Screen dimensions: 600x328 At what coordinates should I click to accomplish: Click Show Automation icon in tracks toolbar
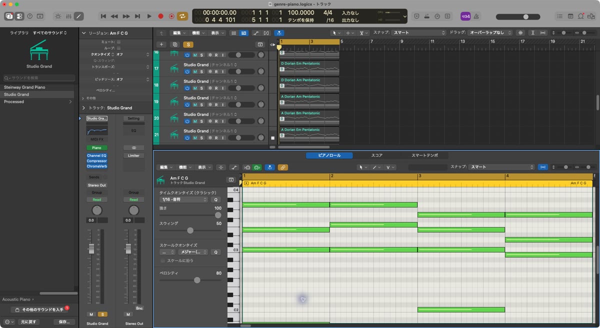pyautogui.click(x=256, y=33)
